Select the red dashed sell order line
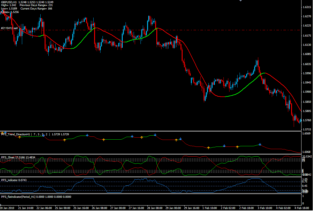The image size is (313, 211). click(x=173, y=30)
